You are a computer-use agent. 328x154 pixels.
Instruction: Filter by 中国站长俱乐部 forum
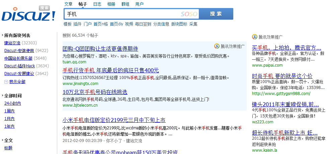(18, 58)
